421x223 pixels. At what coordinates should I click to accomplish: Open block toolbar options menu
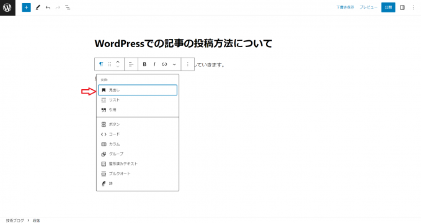[x=188, y=64]
